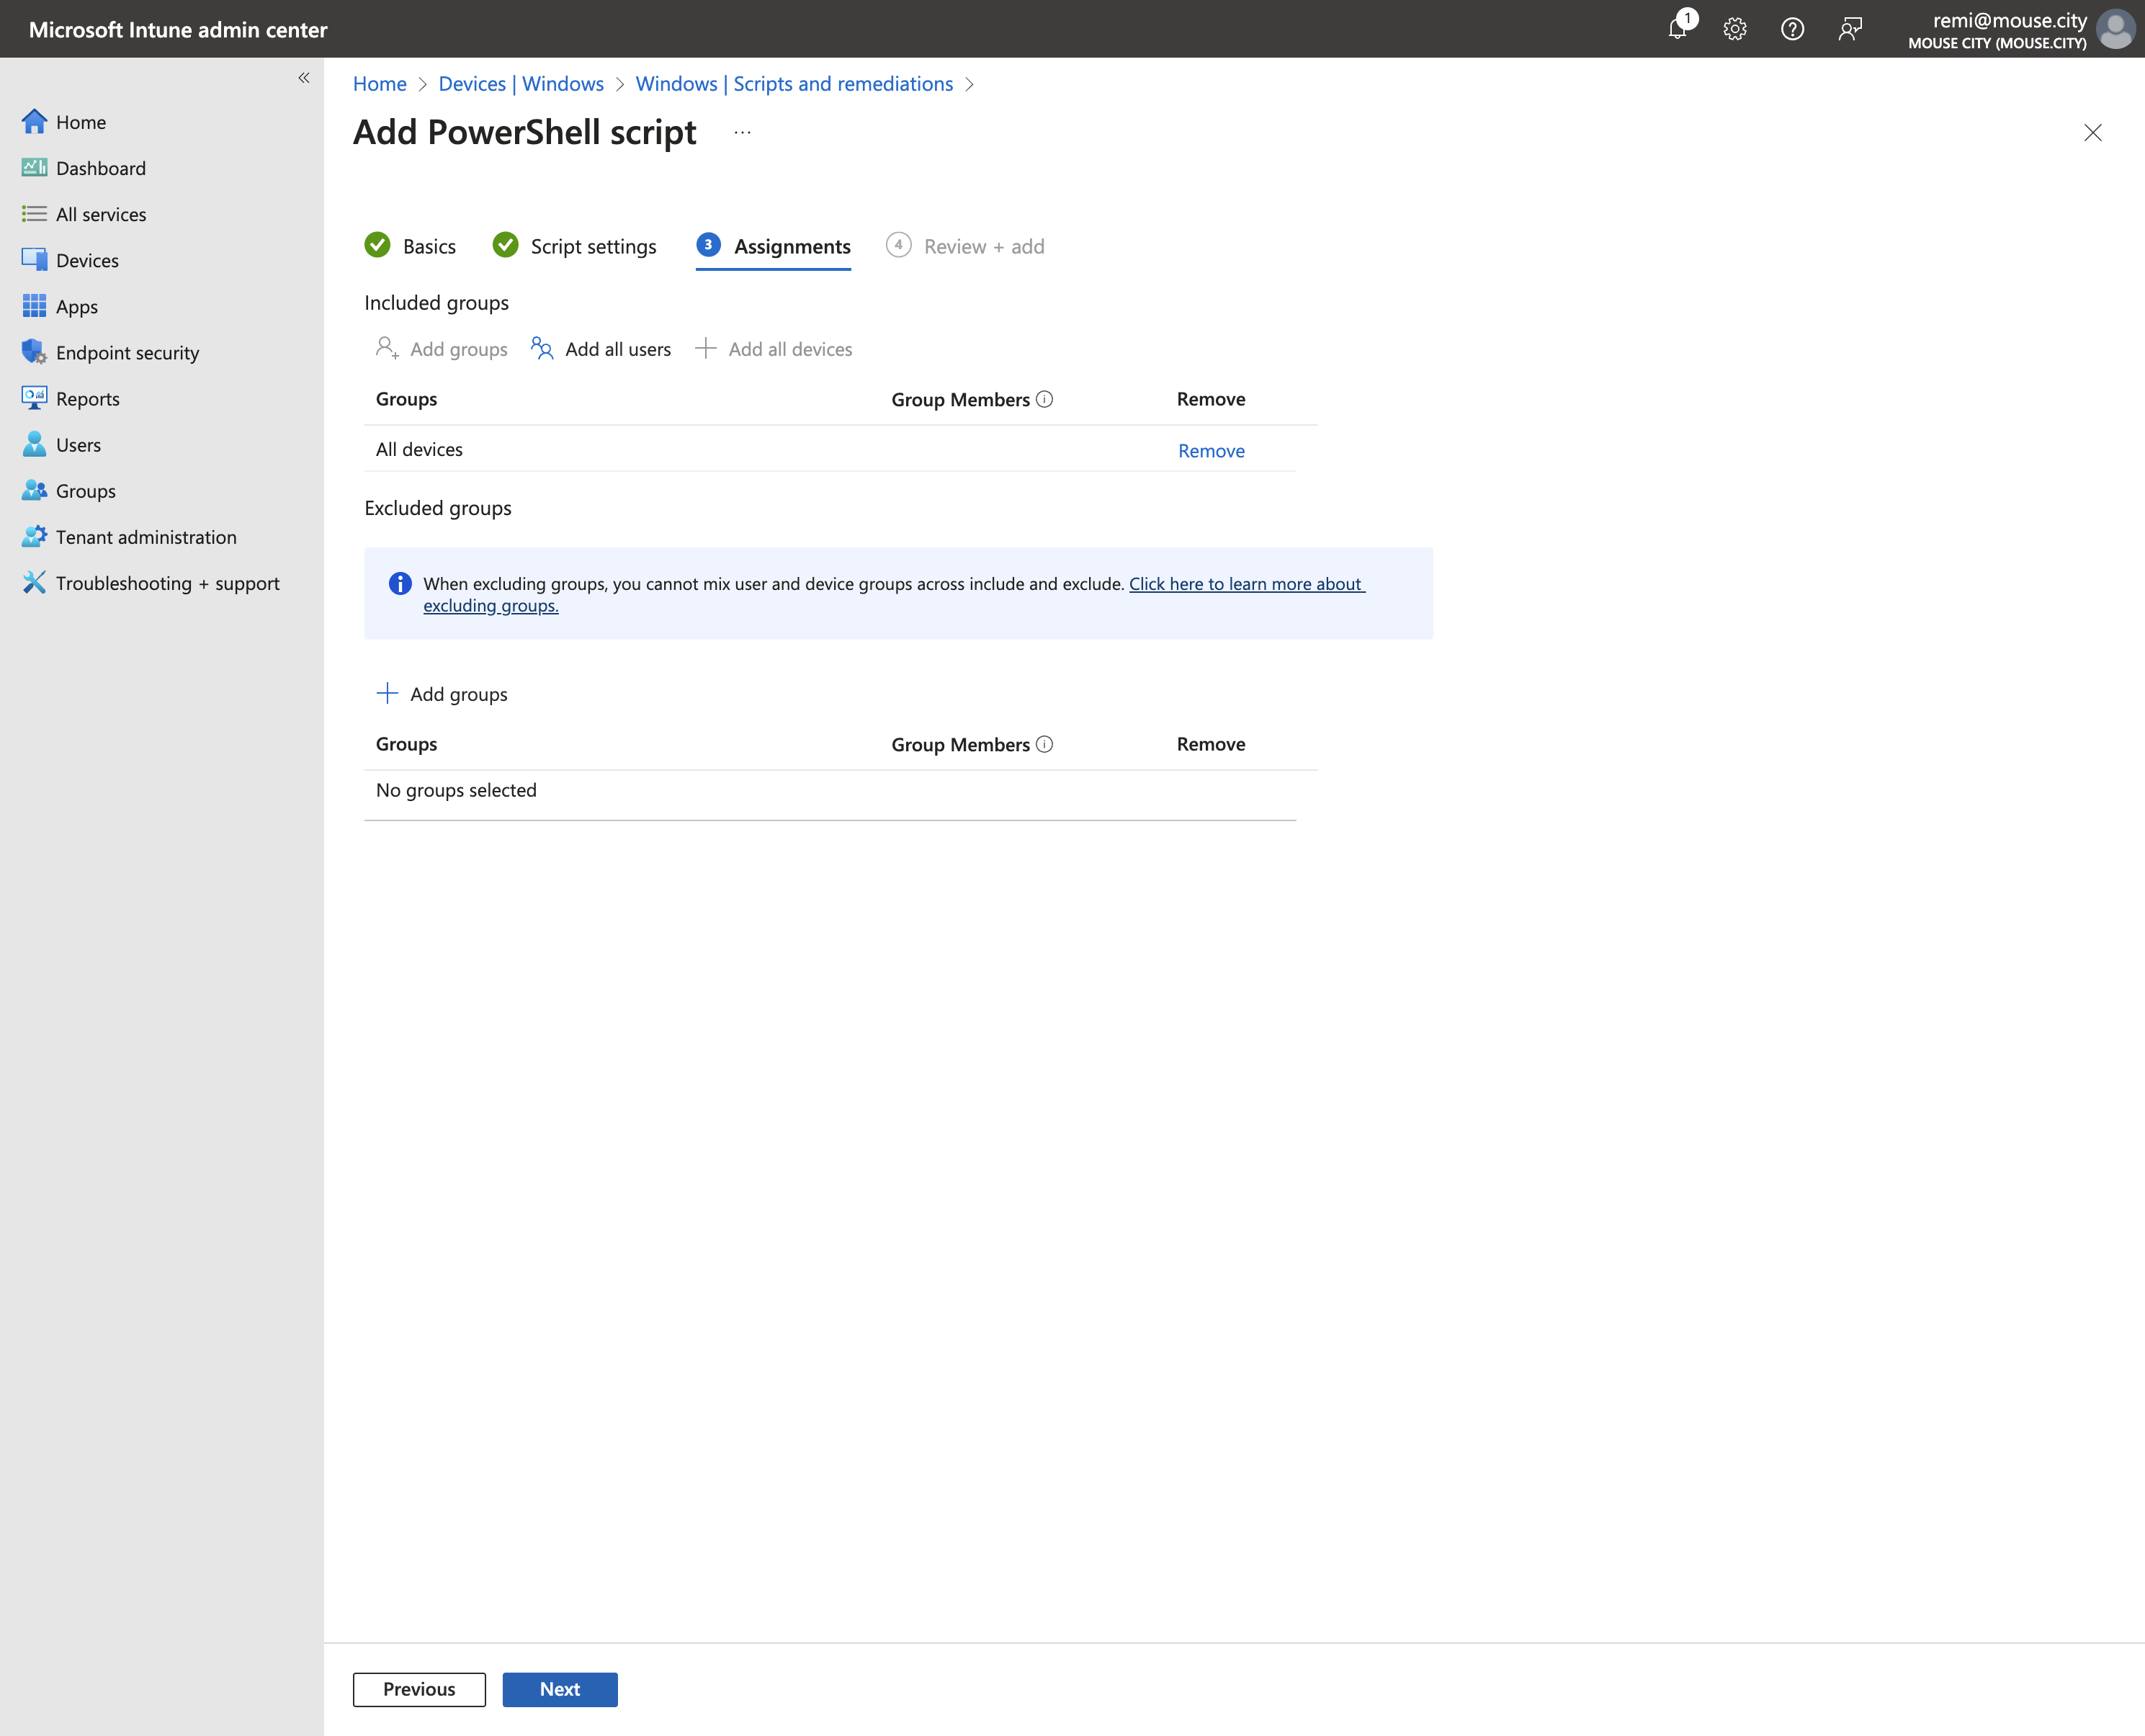Show Included Group Members info tooltip

(x=1045, y=399)
